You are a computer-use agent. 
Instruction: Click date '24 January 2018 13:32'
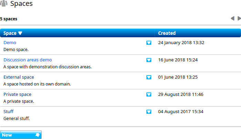[181, 43]
